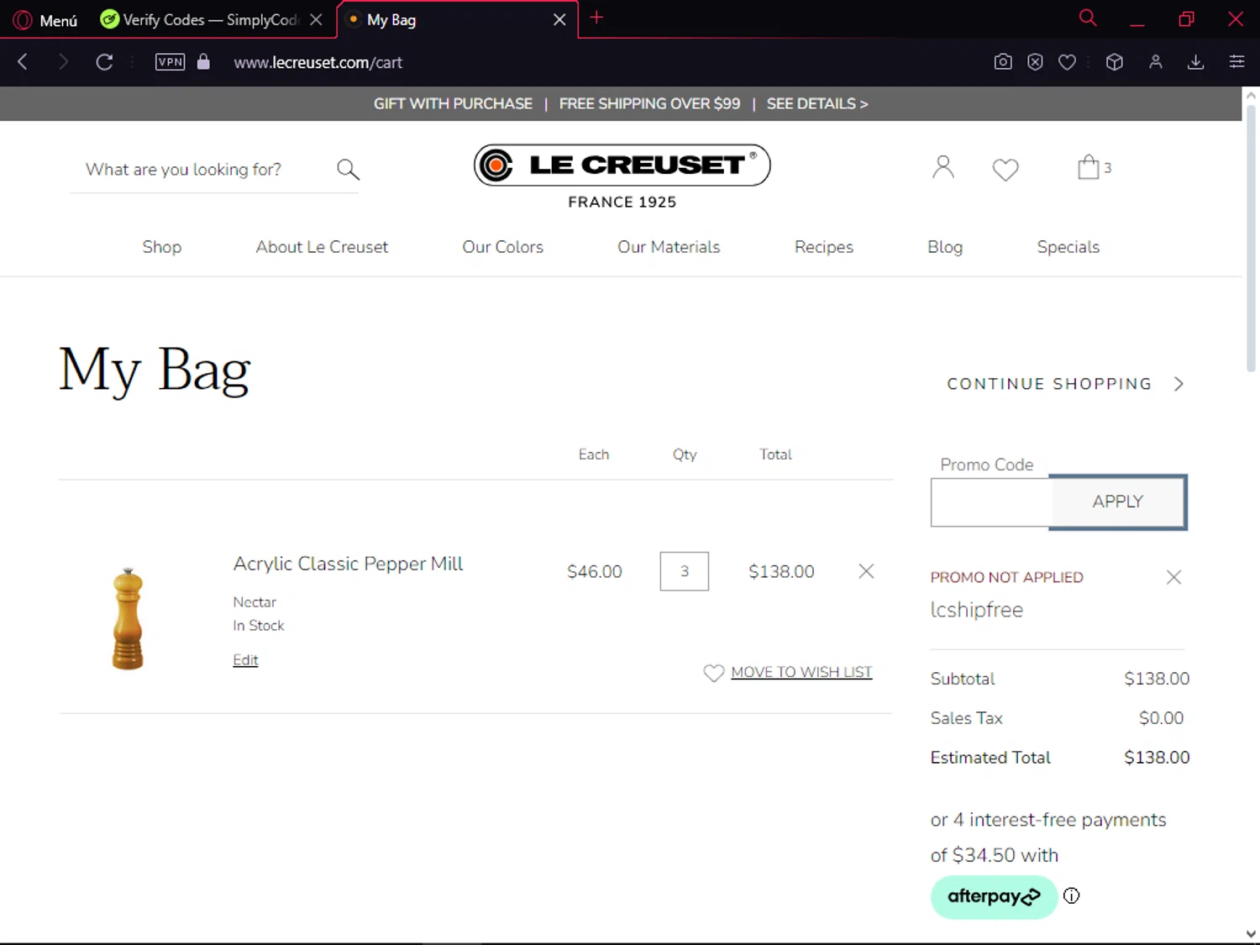Open the wish list heart icon
Image resolution: width=1260 pixels, height=945 pixels.
(x=1005, y=169)
